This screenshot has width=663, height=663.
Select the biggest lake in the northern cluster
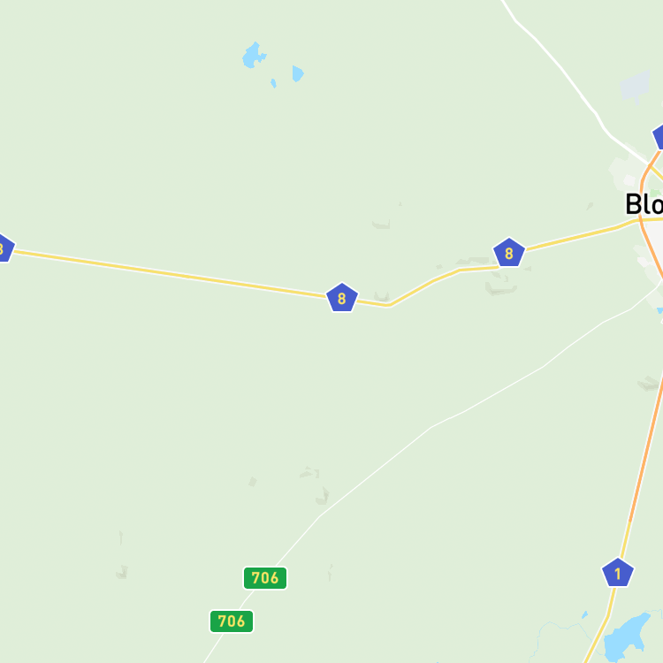253,56
